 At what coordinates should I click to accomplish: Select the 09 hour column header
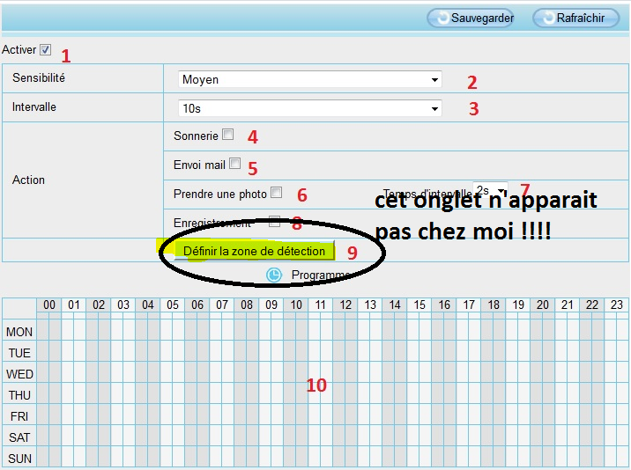pos(271,305)
